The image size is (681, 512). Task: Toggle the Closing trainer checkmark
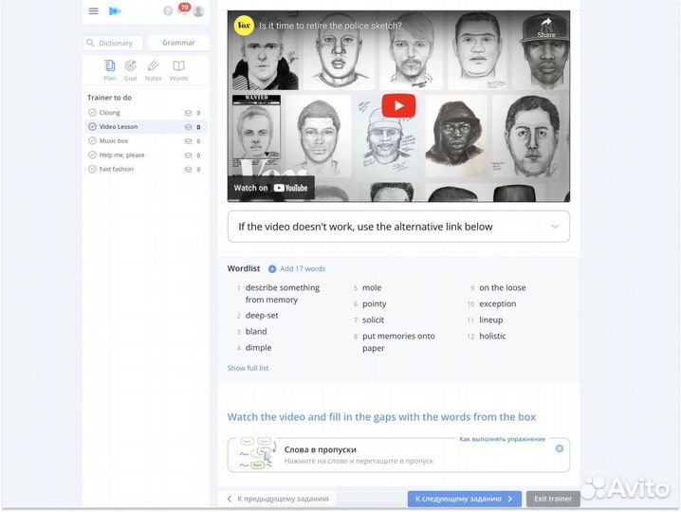point(92,113)
